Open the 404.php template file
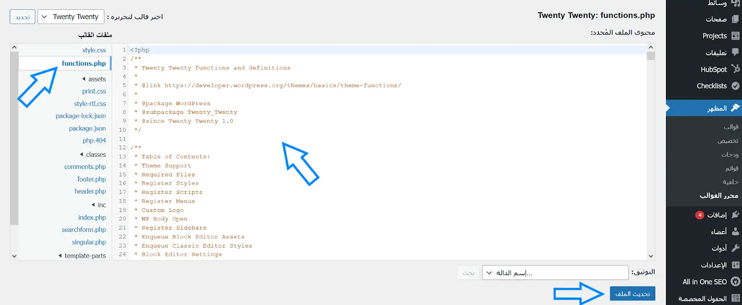 point(95,140)
